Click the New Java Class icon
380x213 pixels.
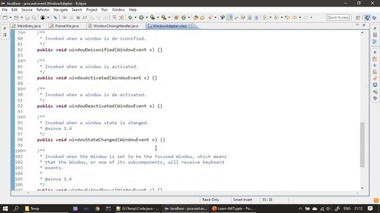(x=183, y=17)
